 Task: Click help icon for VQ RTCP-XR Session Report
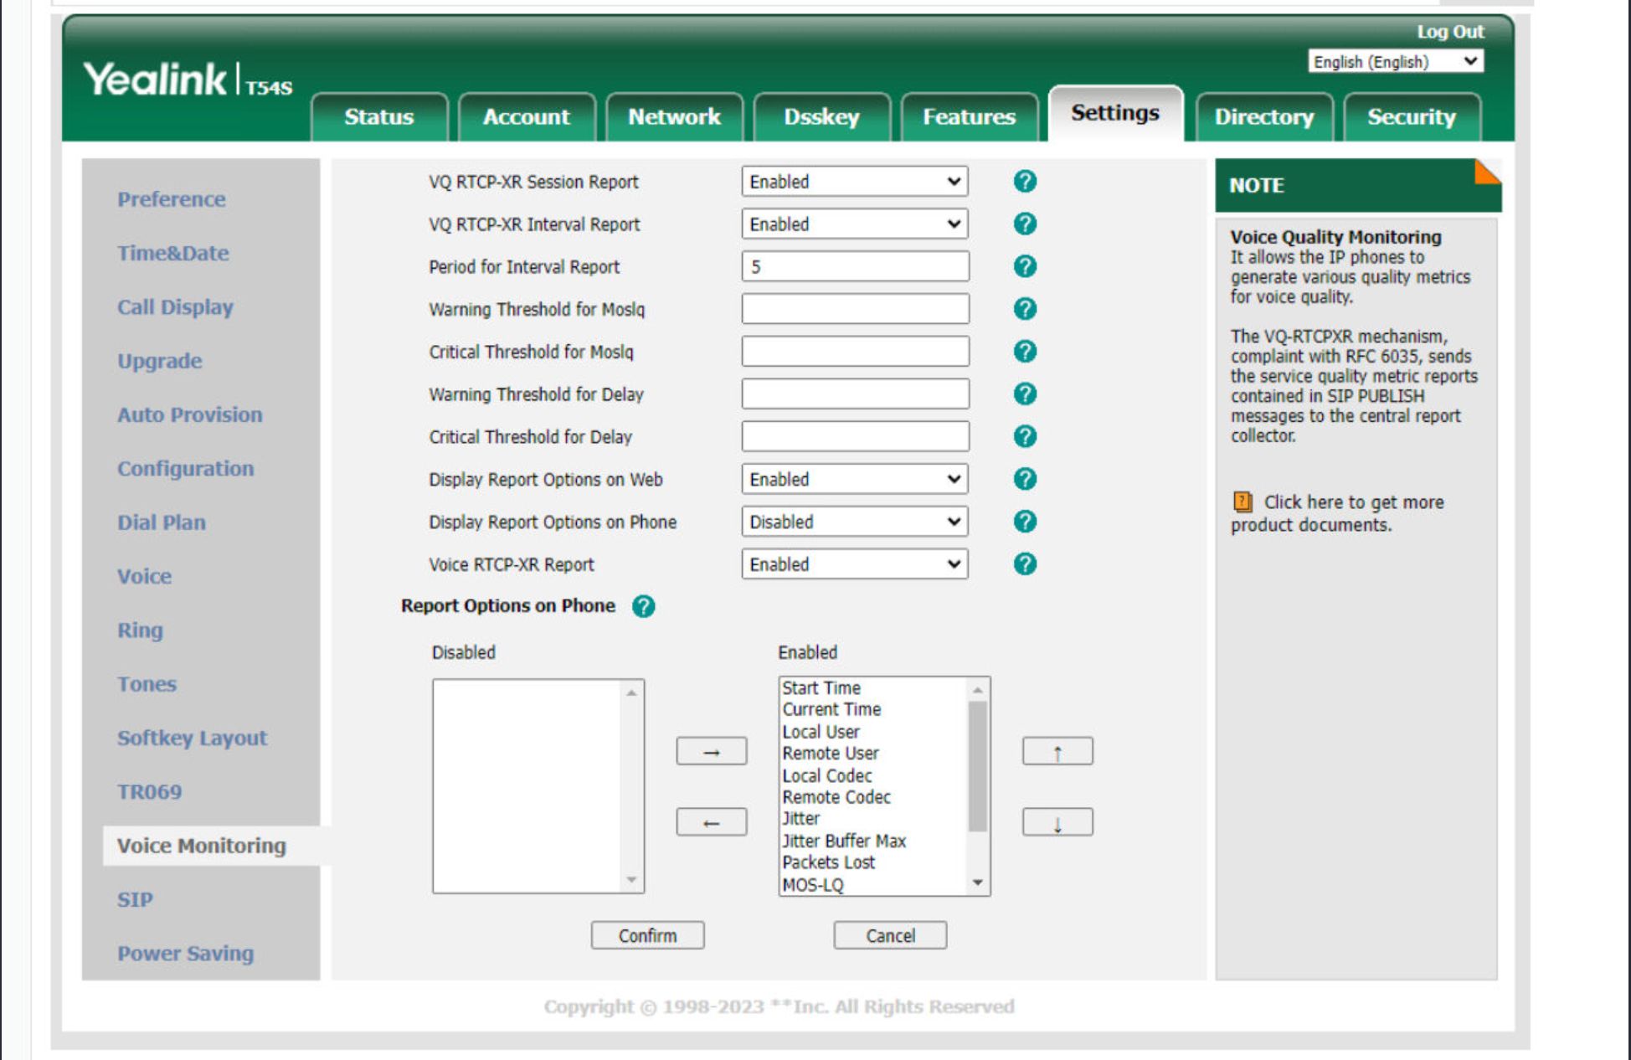1024,182
